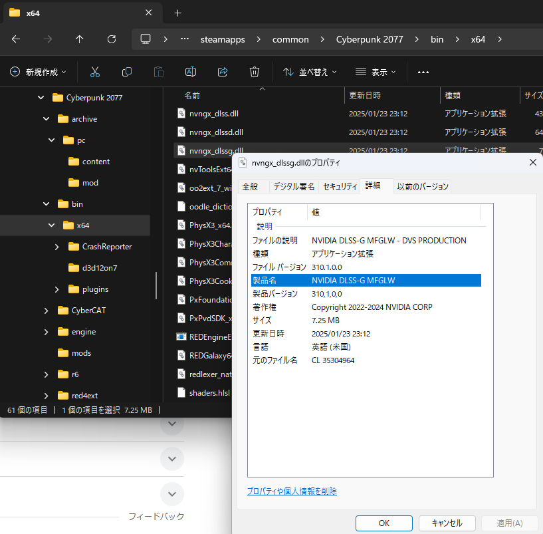Click the Share icon in toolbar
This screenshot has width=543, height=534.
click(223, 72)
